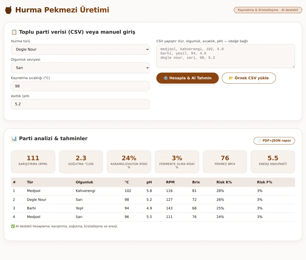Click the green checkmark icon in status line
Screen dimensions: 306x260
click(13, 226)
